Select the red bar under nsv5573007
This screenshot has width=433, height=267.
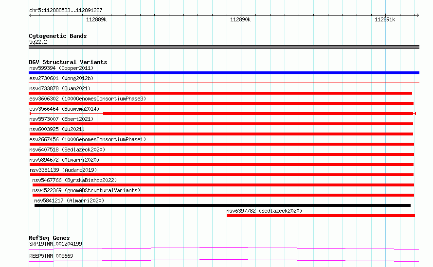(x=221, y=124)
